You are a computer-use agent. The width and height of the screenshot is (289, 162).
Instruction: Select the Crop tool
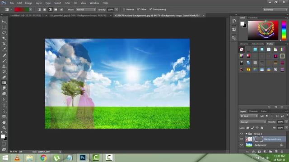pos(4,44)
